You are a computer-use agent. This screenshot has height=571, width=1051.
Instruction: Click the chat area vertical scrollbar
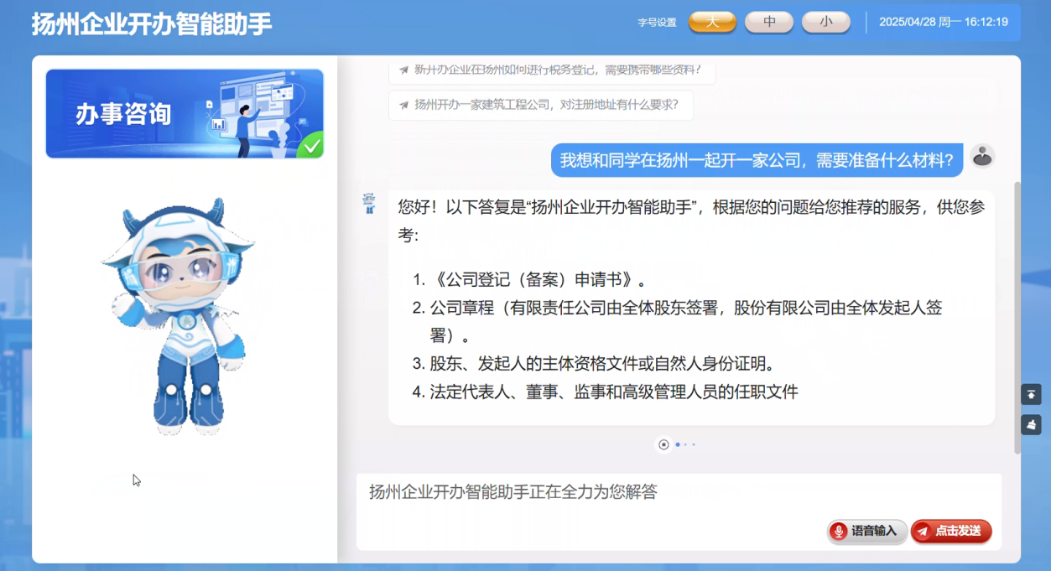click(x=1017, y=317)
